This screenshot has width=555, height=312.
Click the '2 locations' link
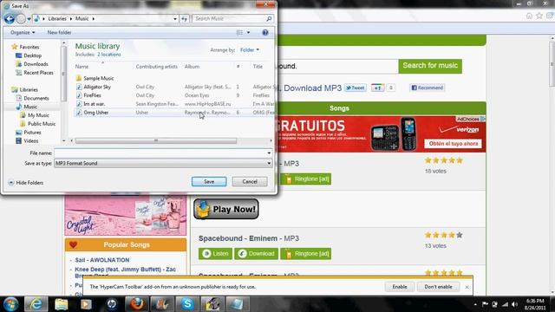pyautogui.click(x=109, y=55)
